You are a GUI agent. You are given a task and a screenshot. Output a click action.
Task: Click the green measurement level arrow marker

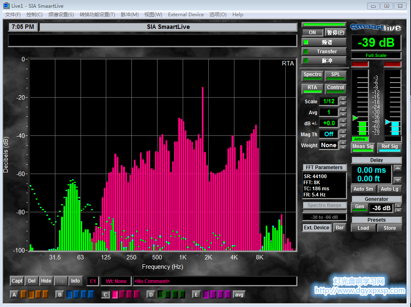coord(355,118)
